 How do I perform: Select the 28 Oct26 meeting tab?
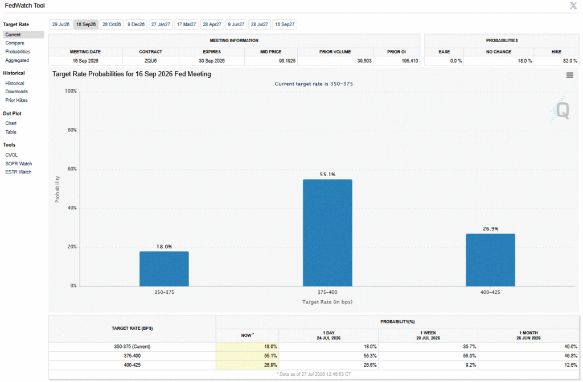click(x=112, y=24)
